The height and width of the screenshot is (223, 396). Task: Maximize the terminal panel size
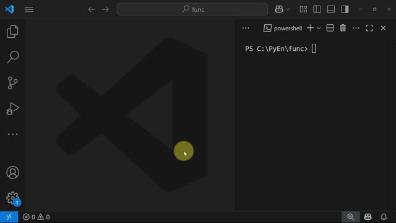369,28
